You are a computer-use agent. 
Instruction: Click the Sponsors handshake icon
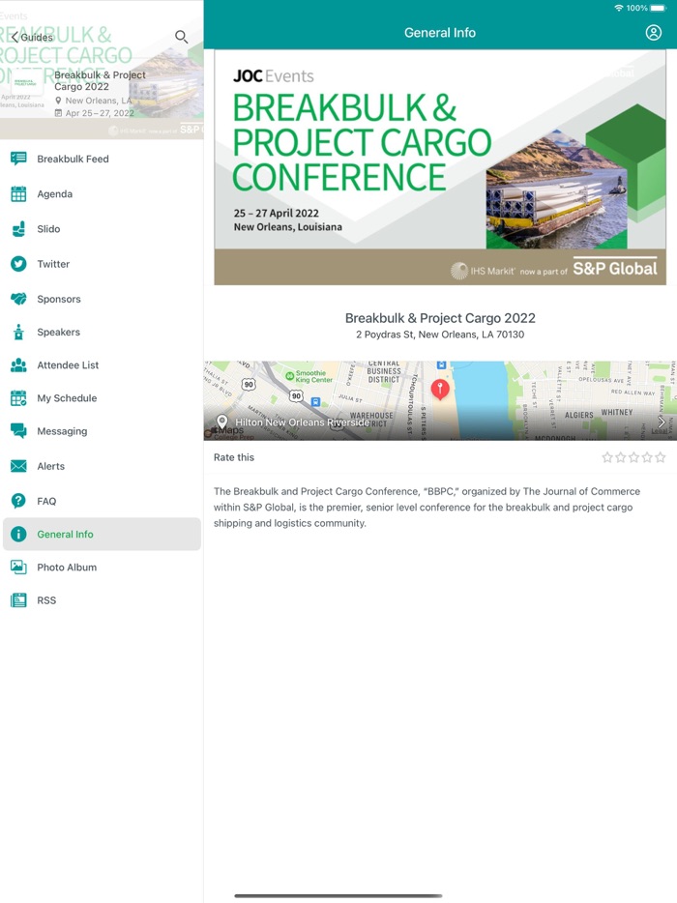tap(18, 299)
